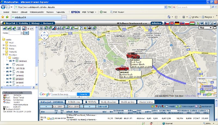Click the Google map Search button
Viewport: 218px width, 125px height.
coord(83,94)
